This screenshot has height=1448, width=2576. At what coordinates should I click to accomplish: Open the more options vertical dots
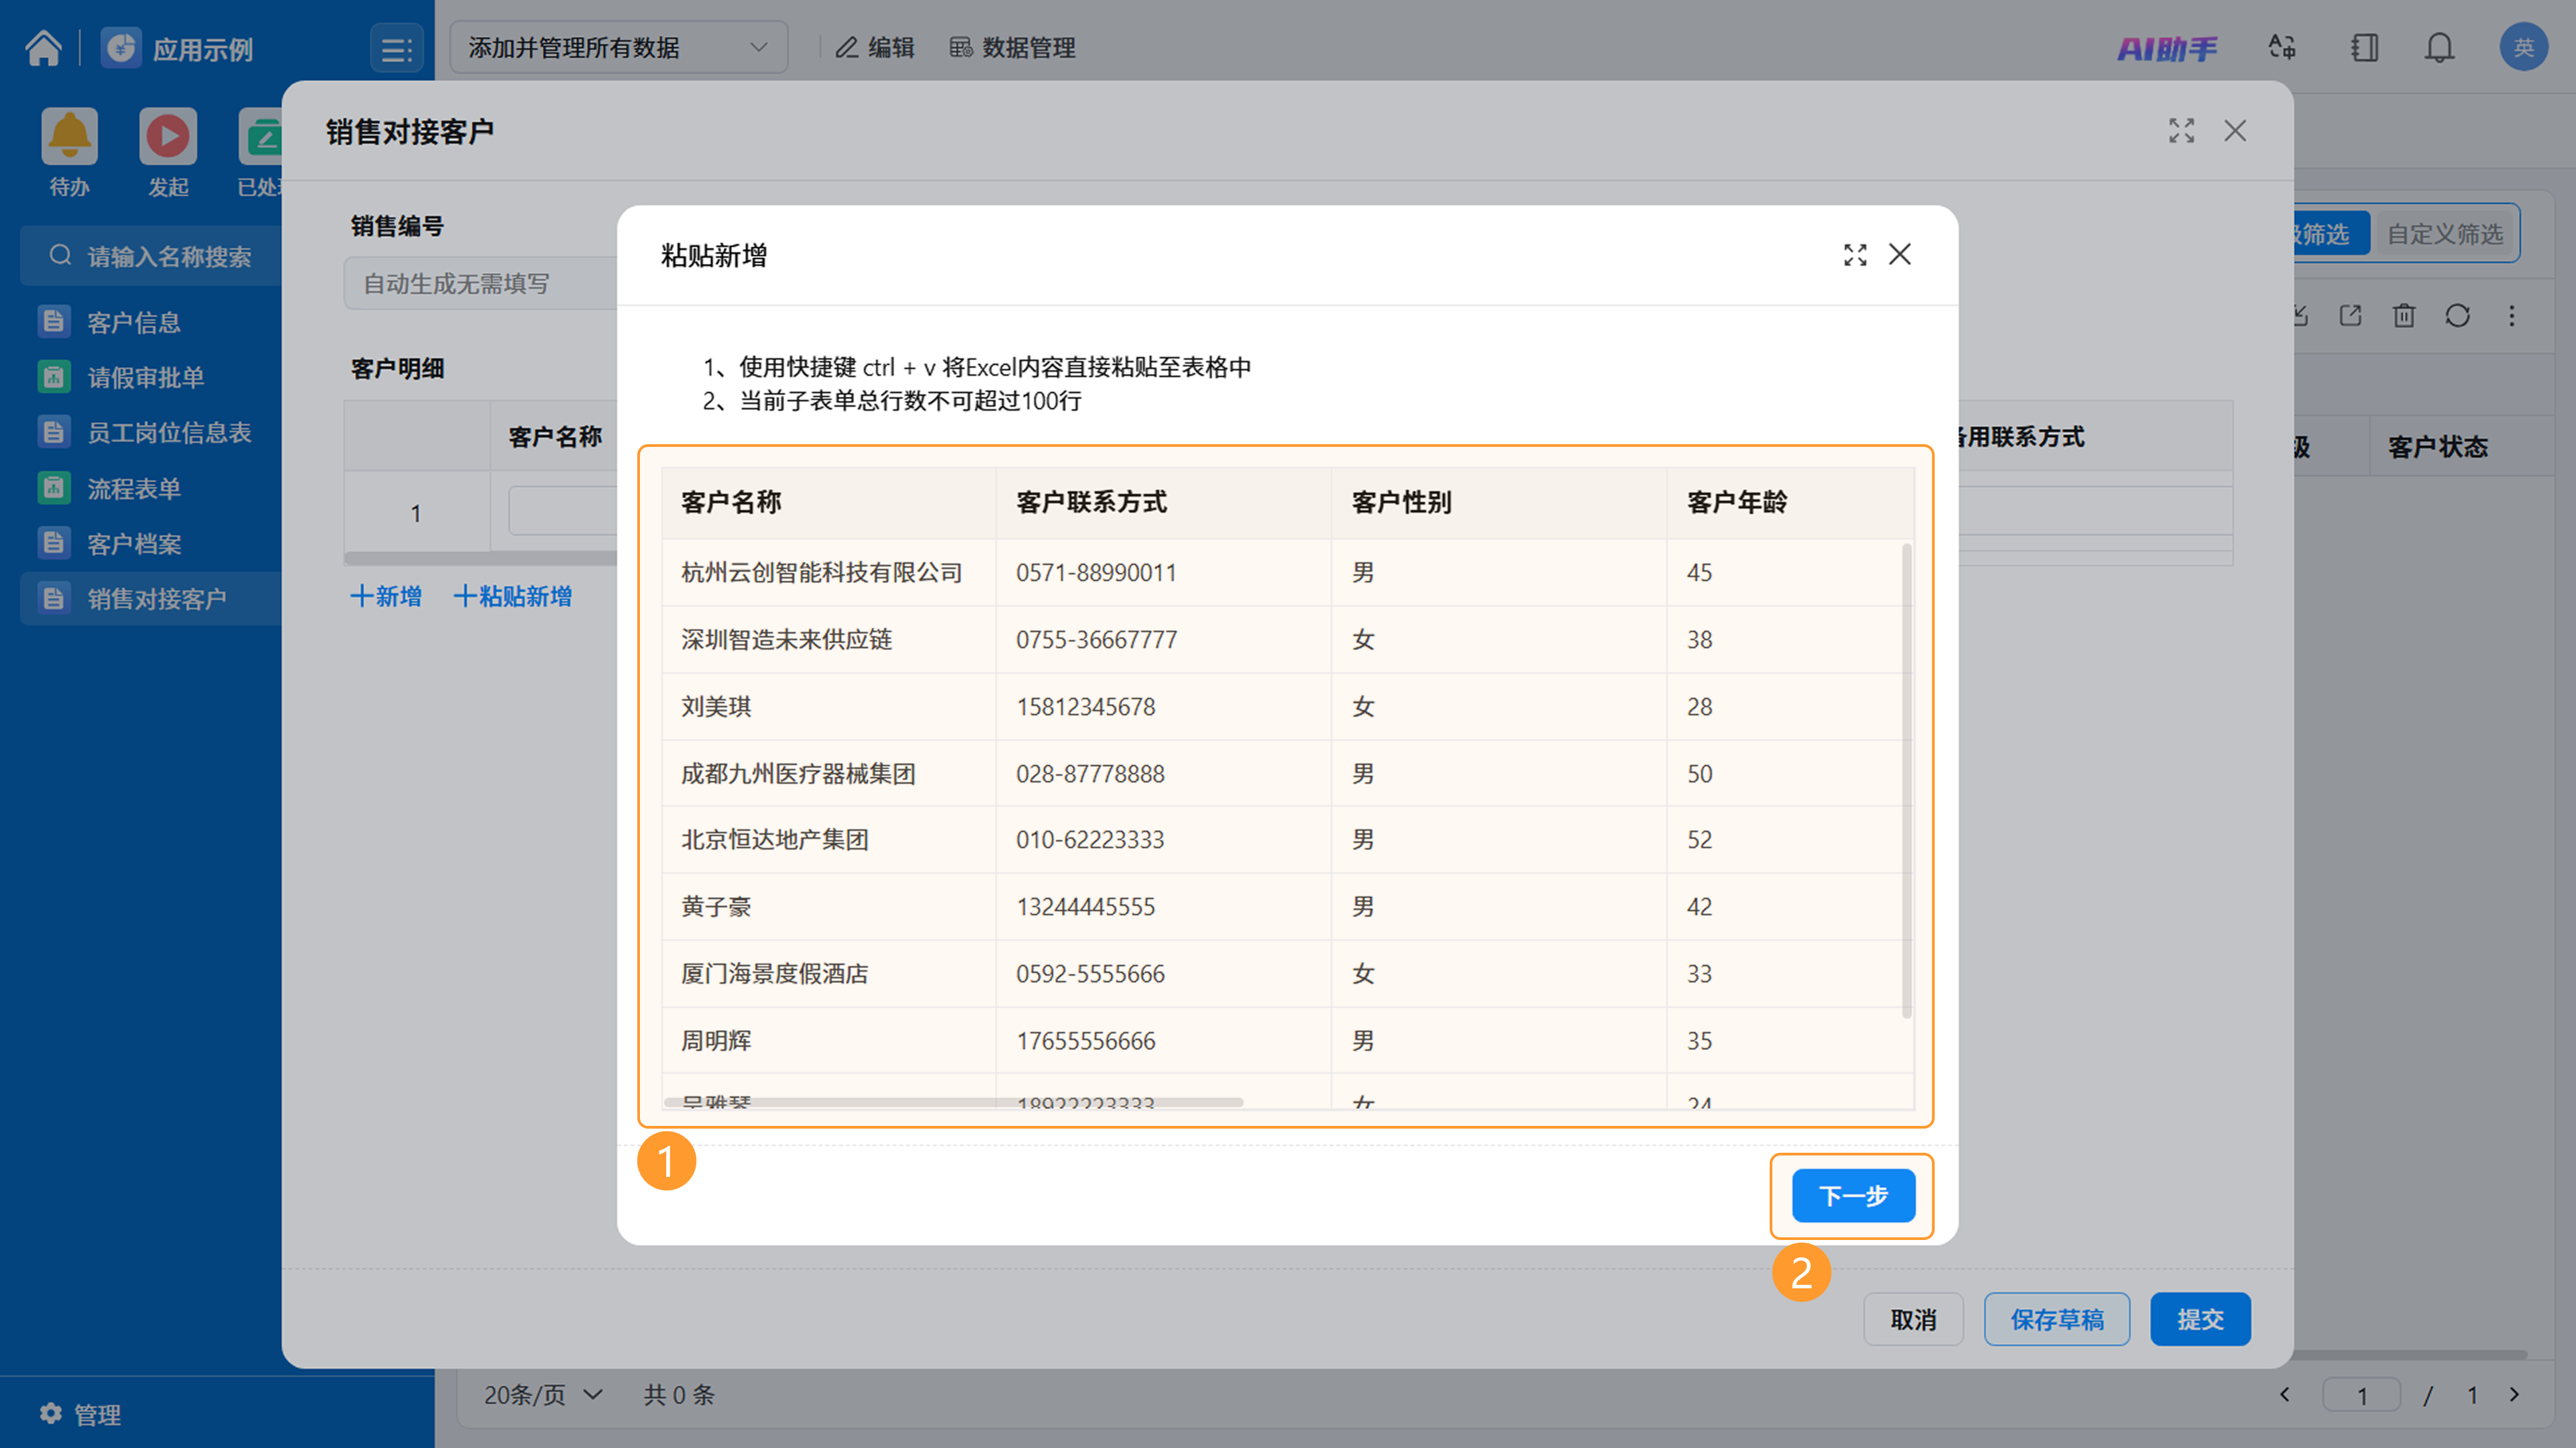pos(2512,316)
